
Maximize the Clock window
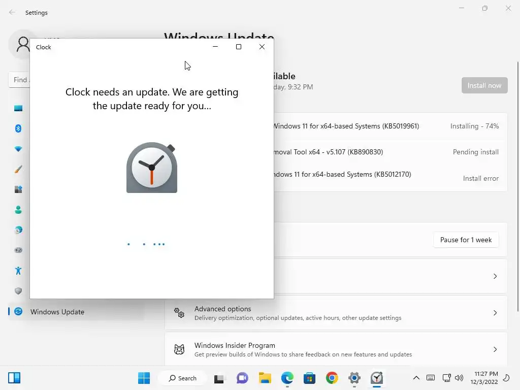coord(239,47)
